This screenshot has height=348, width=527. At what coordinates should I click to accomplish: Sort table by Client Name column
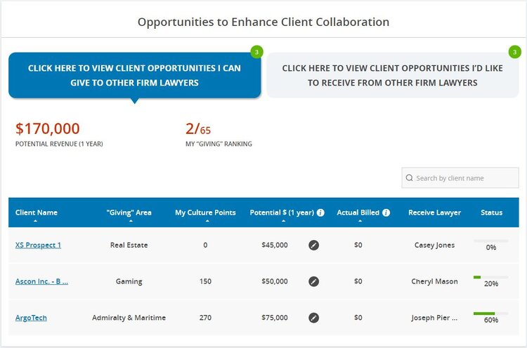click(x=36, y=213)
